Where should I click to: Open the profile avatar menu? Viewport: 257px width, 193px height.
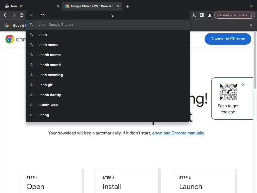click(x=210, y=15)
